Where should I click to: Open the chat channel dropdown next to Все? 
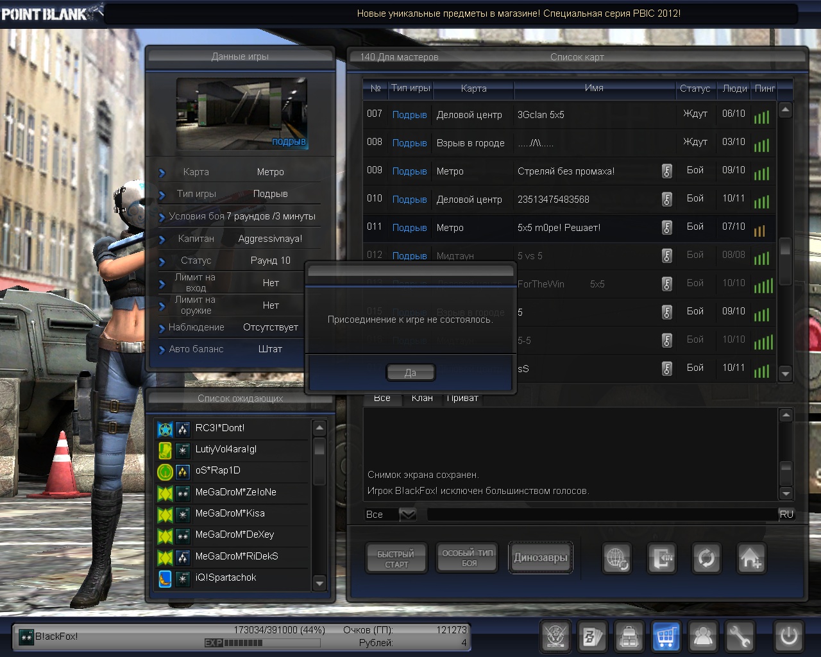(x=408, y=515)
